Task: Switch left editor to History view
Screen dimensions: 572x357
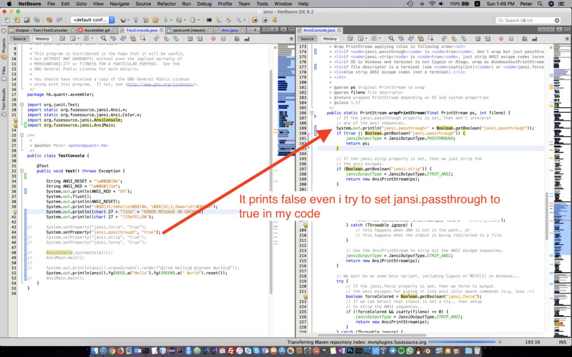Action: (x=42, y=38)
